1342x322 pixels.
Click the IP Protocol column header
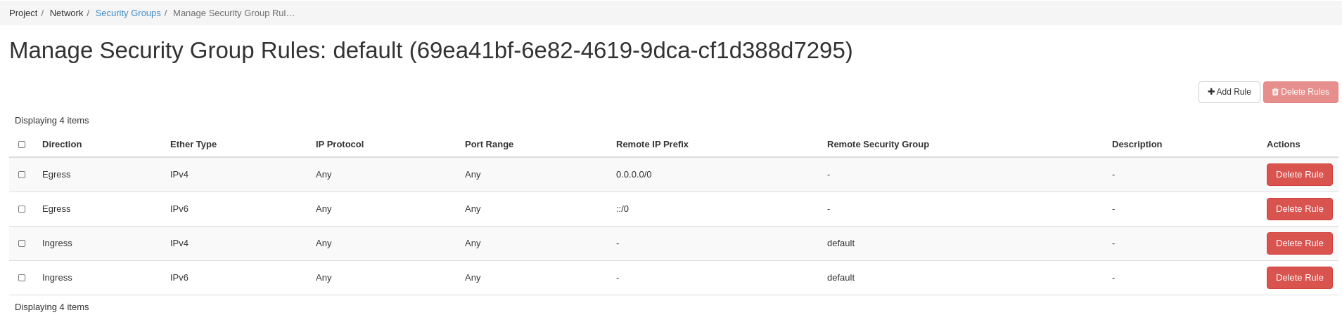pyautogui.click(x=340, y=145)
